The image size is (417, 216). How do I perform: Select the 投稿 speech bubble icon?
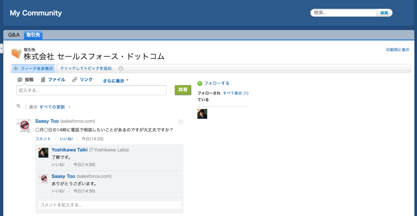(20, 79)
